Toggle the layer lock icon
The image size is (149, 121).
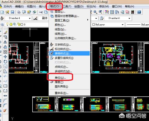18,24
